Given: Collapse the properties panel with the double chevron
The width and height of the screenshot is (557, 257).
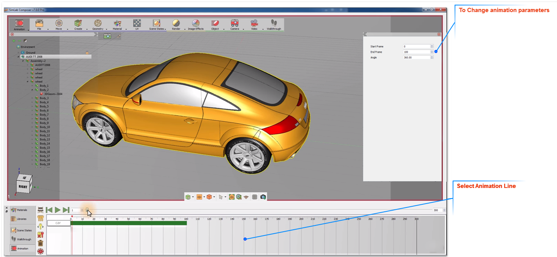Looking at the screenshot, I should coord(365,34).
